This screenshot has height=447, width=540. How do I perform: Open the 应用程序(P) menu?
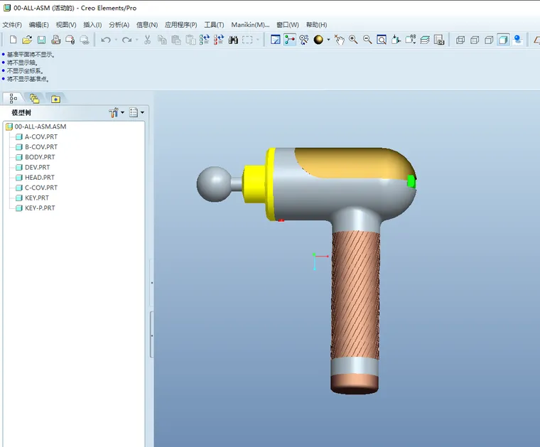(x=180, y=25)
